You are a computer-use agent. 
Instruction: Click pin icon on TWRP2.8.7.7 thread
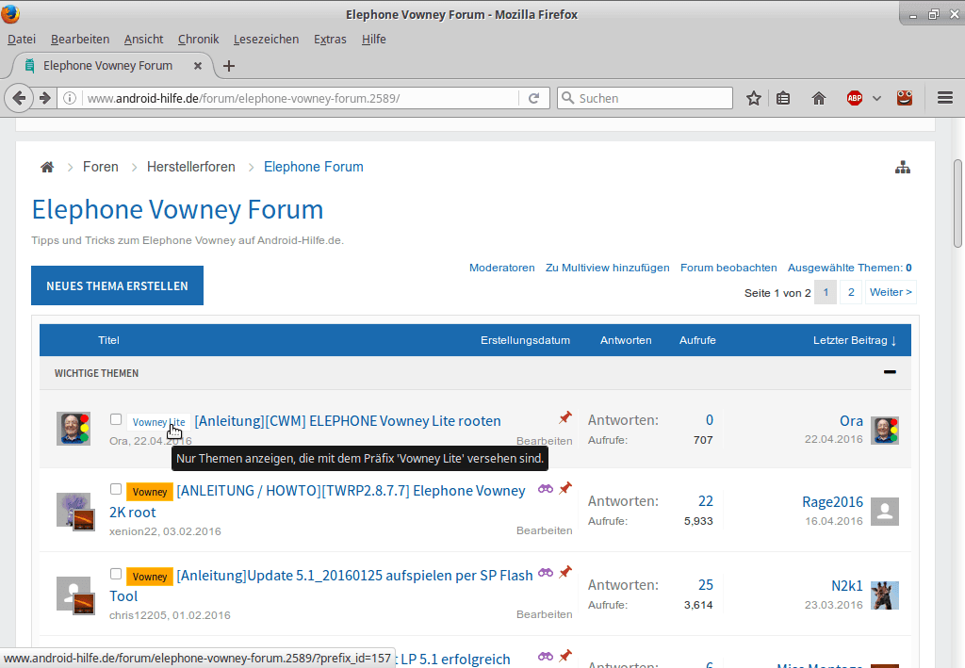click(565, 488)
